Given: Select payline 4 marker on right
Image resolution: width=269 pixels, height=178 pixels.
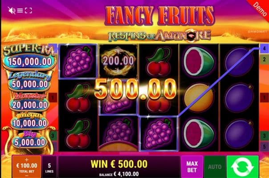Looking at the screenshot, I should click(264, 49).
